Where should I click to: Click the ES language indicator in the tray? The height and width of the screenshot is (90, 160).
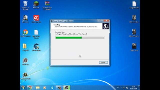pyautogui.click(x=118, y=87)
